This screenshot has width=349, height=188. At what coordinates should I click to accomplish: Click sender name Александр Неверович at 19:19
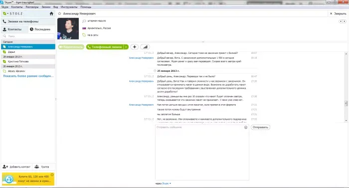point(141,58)
